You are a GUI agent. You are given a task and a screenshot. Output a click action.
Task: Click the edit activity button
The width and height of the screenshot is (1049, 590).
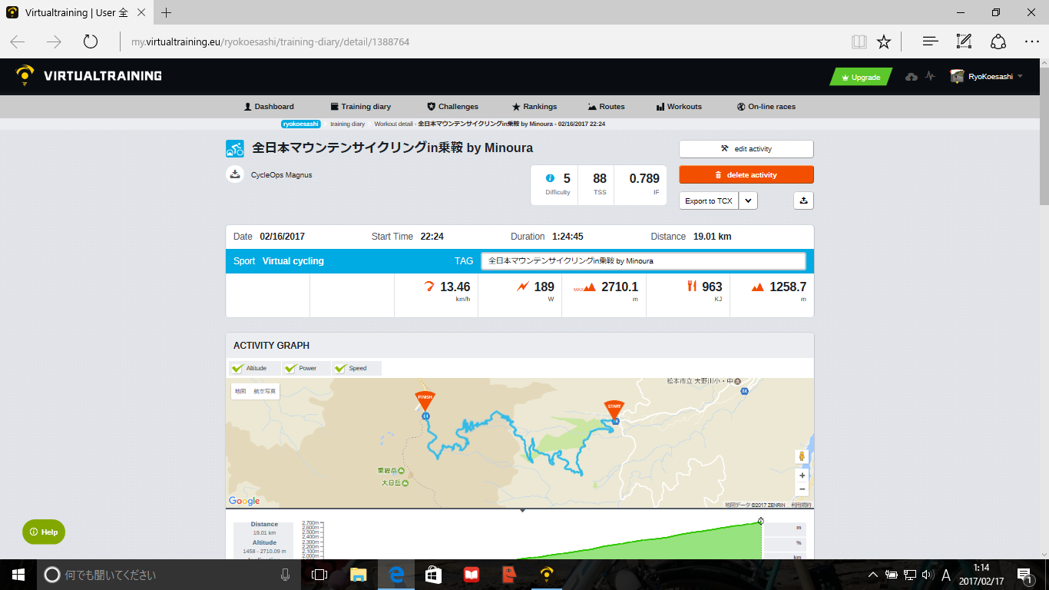(x=746, y=149)
